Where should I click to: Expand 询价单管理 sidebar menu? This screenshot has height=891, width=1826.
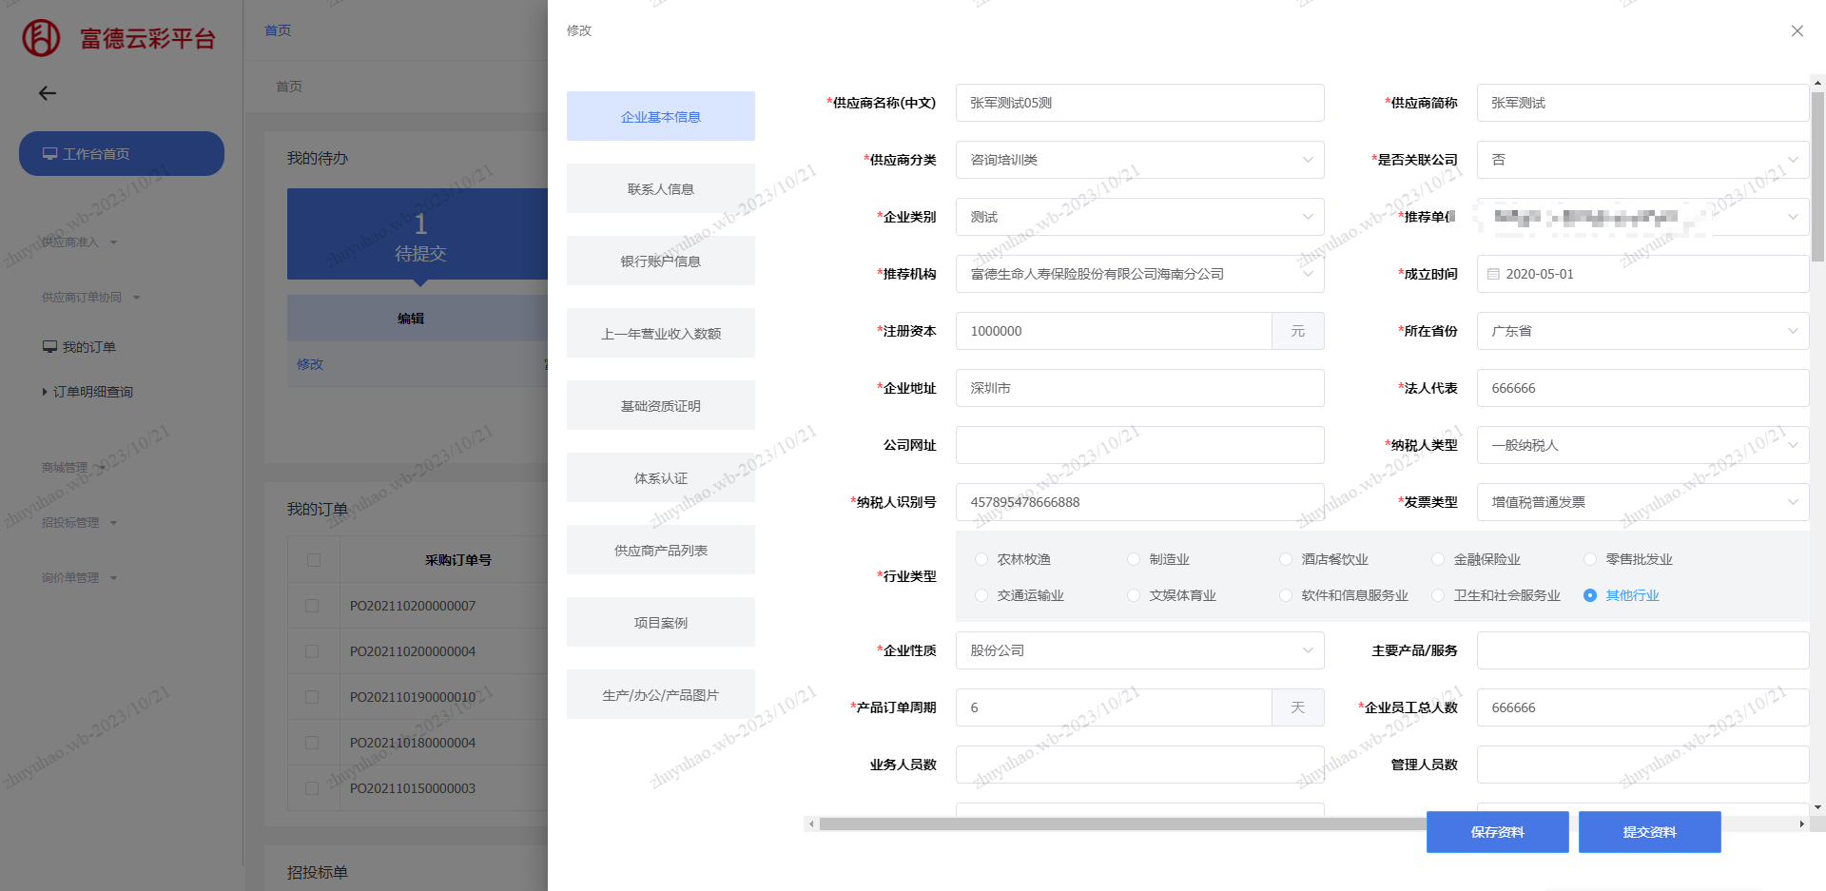80,578
